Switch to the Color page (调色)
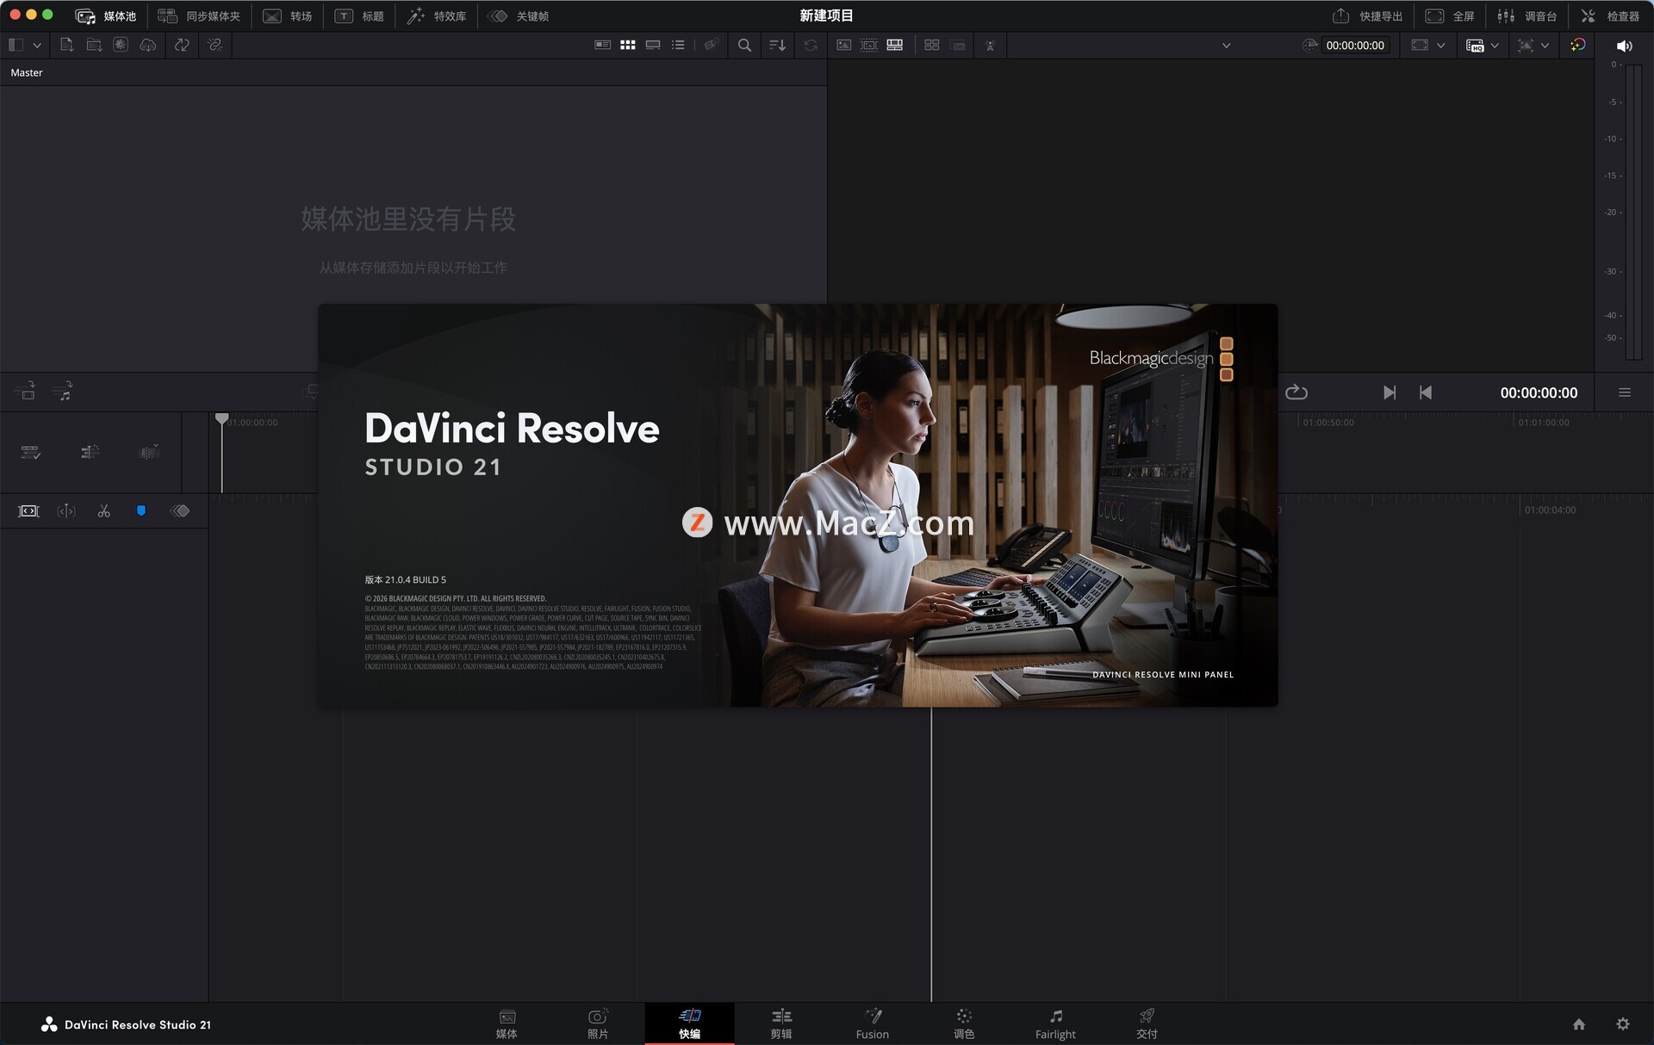 tap(964, 1024)
